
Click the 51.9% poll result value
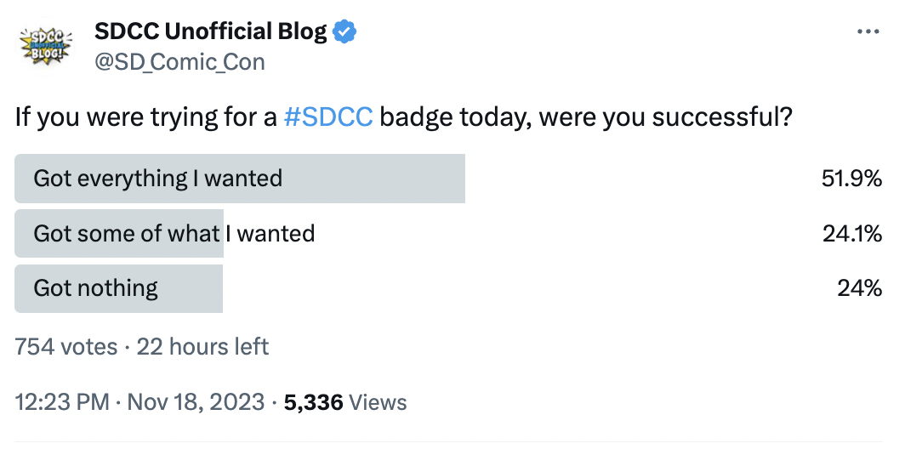[x=851, y=179]
